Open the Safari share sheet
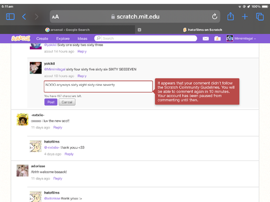Screen dimensions: 270x202 pyautogui.click(x=231, y=16)
